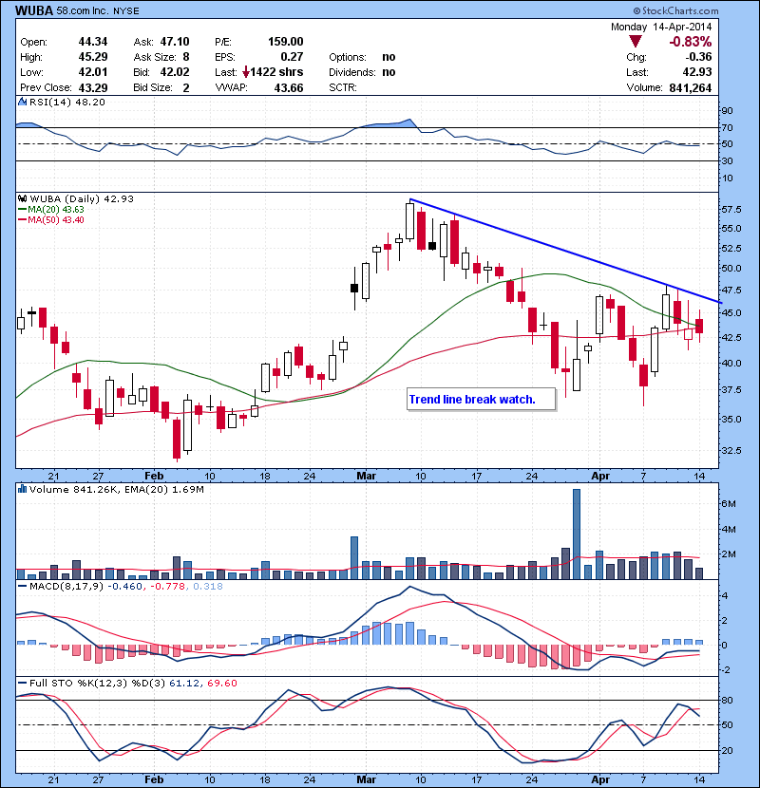Screen dimensions: 760x788
Task: Click the RSI indicator icon
Action: click(x=22, y=102)
